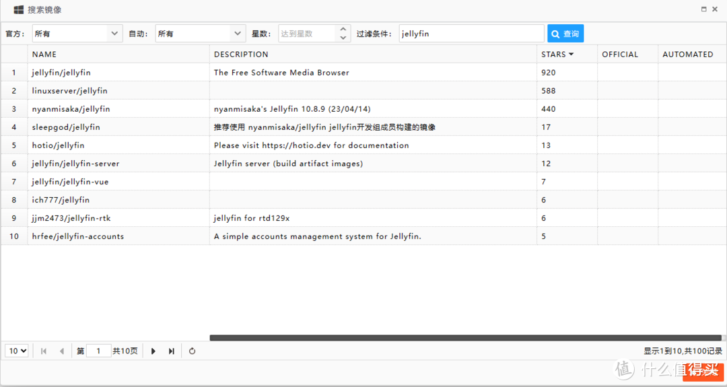Click the horizontal scrollbar
Image resolution: width=727 pixels, height=387 pixels.
(x=466, y=338)
